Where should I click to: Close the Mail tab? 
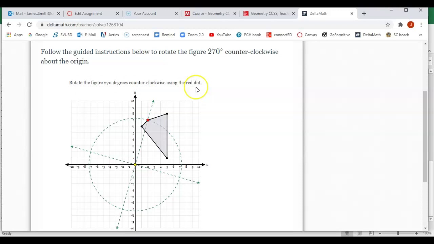[x=58, y=14]
